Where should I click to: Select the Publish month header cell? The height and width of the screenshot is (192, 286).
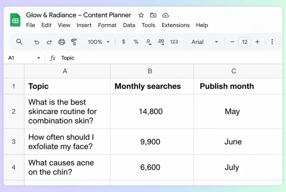238,86
